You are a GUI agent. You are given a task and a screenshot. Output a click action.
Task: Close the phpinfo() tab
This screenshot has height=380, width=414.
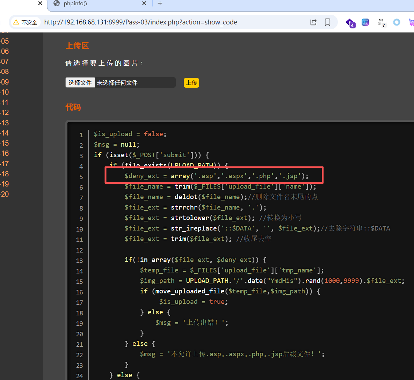coord(144,3)
